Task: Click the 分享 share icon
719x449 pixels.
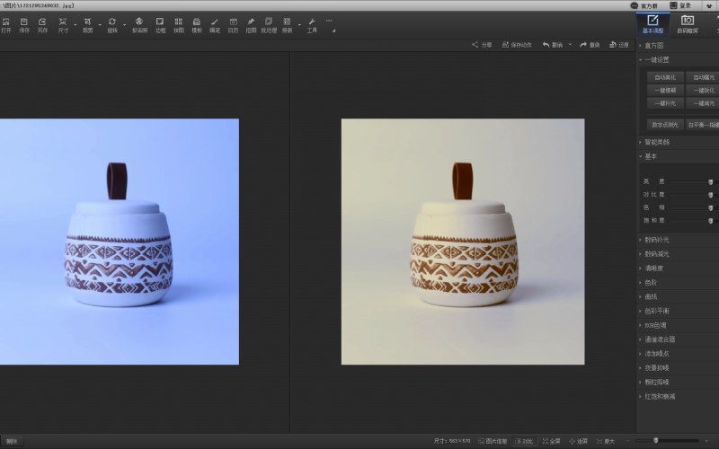Action: tap(482, 45)
